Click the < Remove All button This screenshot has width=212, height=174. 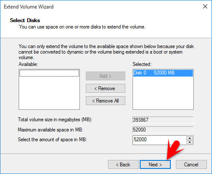click(x=105, y=101)
